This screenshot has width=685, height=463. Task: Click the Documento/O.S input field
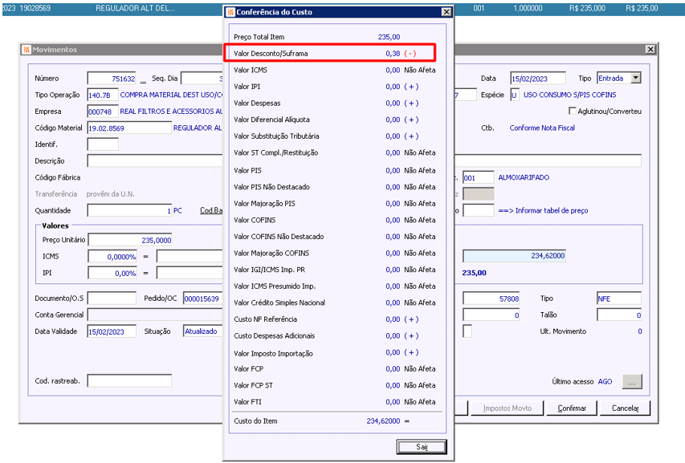(x=112, y=299)
